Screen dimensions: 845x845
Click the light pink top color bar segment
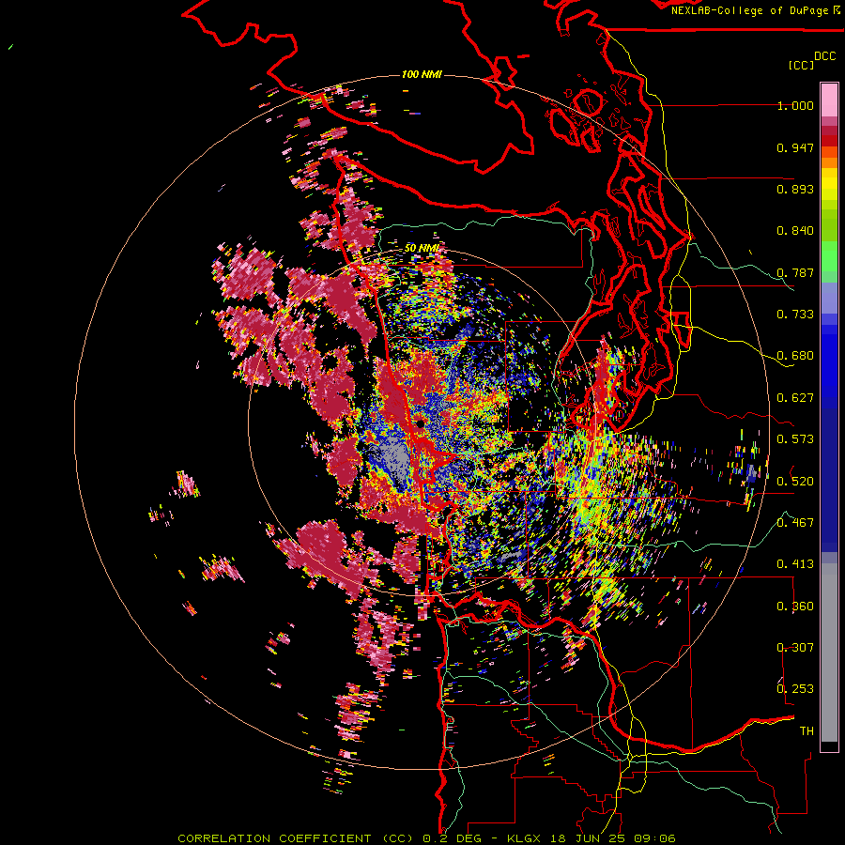coord(829,100)
